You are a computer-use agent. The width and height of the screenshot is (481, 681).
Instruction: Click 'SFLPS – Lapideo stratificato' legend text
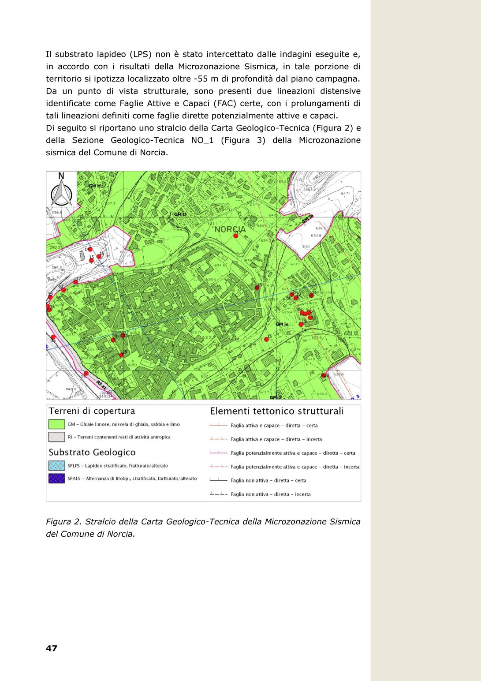(118, 466)
